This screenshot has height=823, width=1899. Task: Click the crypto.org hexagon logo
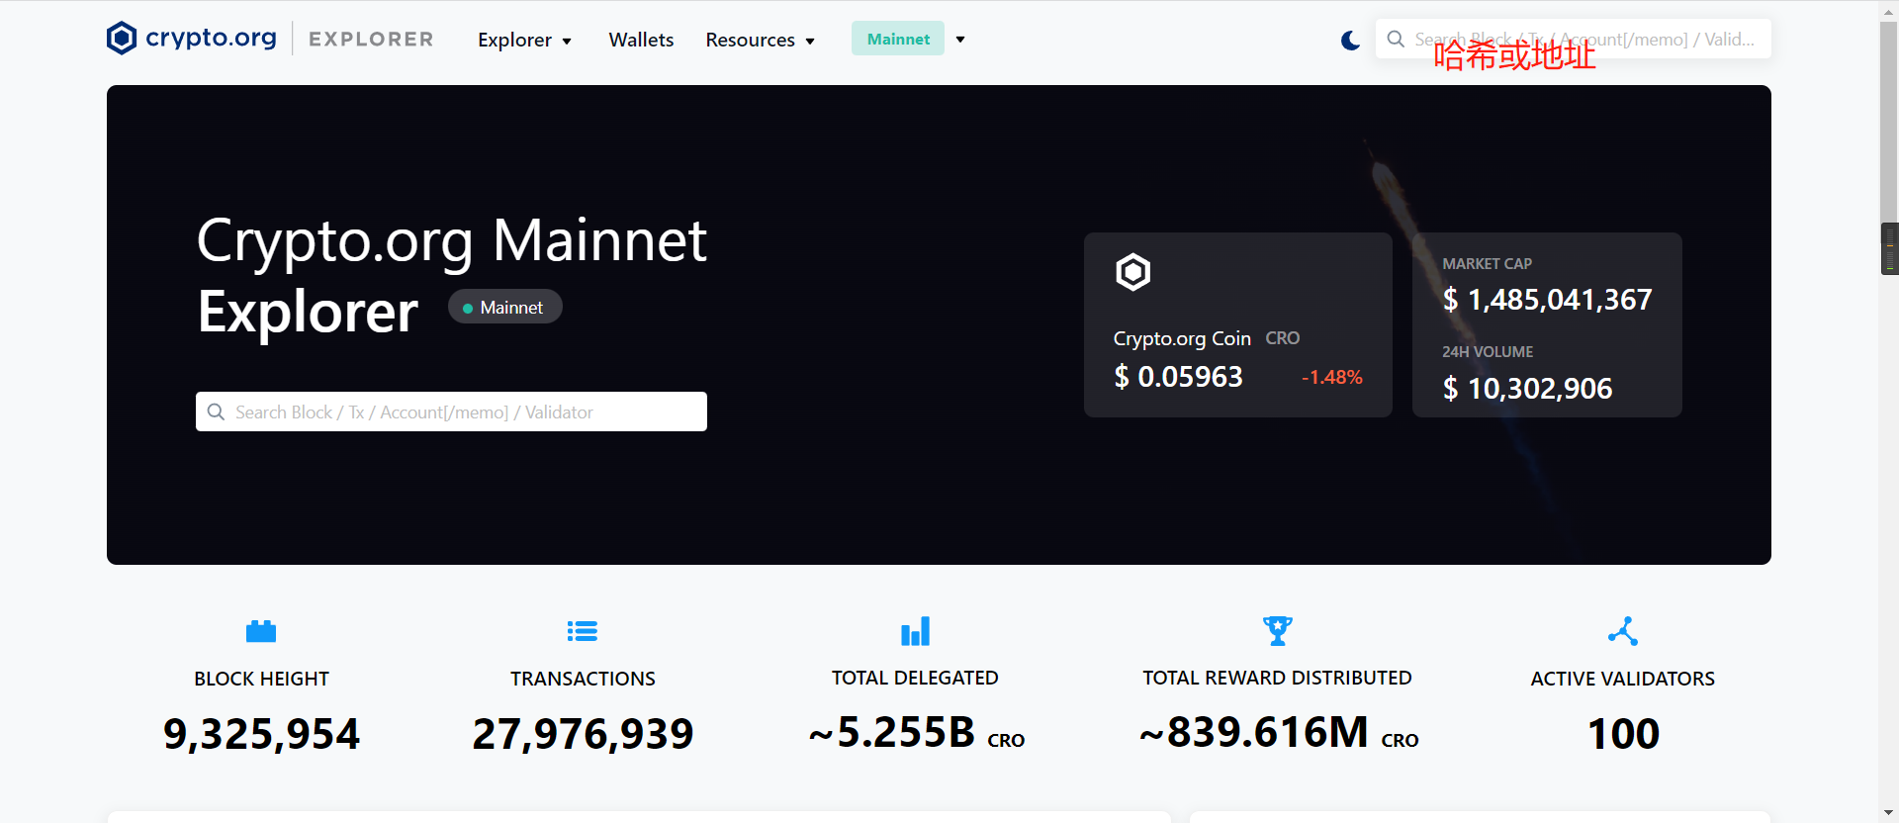[122, 39]
